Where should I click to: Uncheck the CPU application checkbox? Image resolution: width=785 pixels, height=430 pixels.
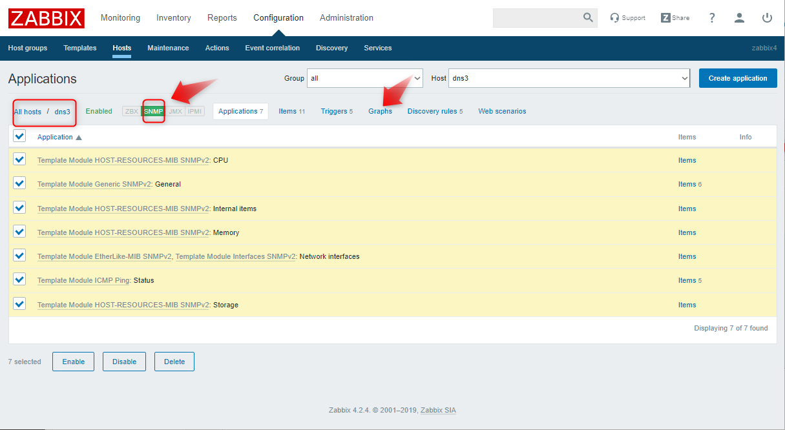point(19,159)
